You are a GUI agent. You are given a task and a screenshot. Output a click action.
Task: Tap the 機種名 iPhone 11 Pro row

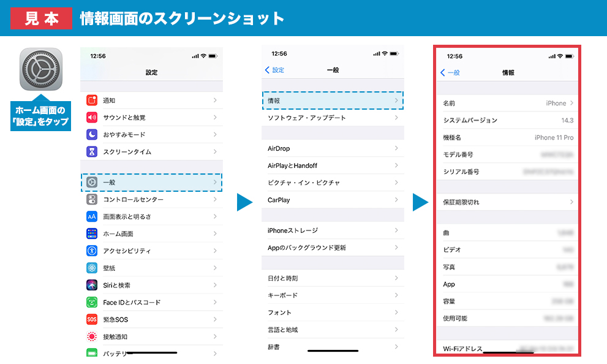click(508, 138)
